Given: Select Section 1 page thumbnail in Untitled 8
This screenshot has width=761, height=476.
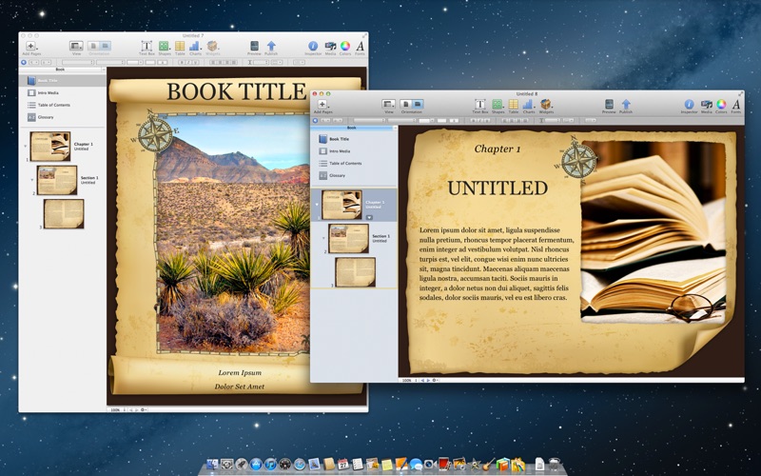Looking at the screenshot, I should [348, 238].
